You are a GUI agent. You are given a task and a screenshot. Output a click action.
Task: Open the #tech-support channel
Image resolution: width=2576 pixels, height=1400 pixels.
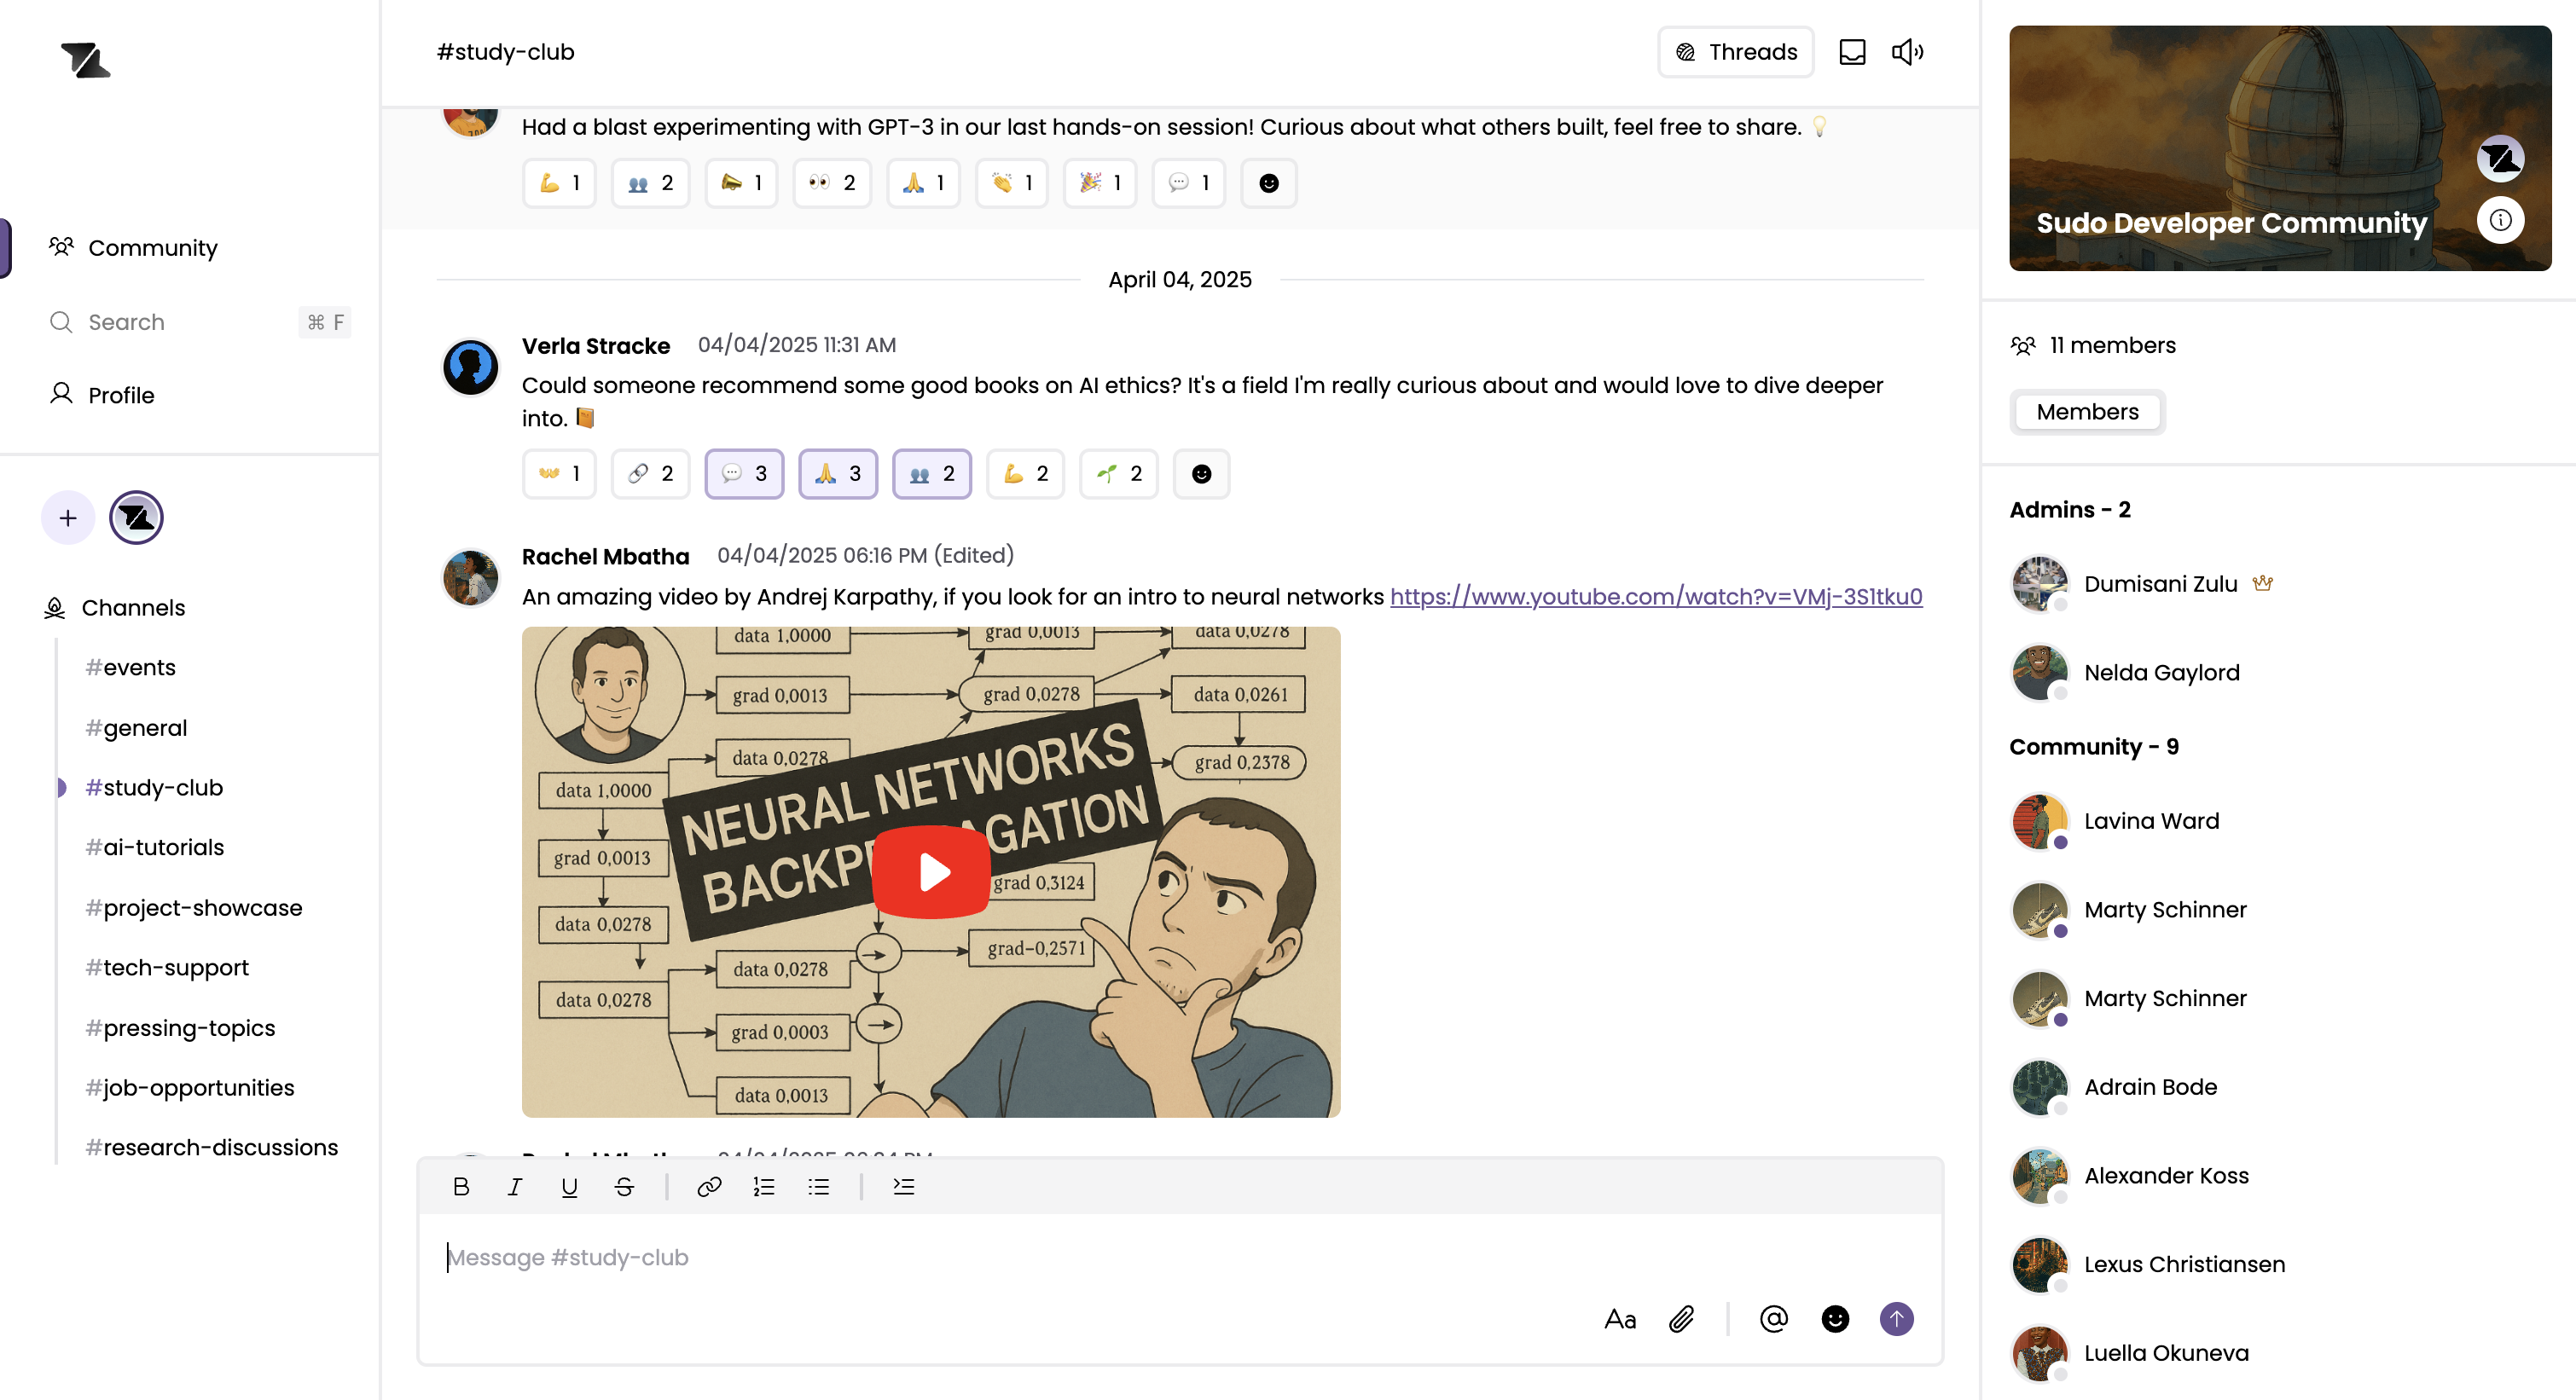167,968
